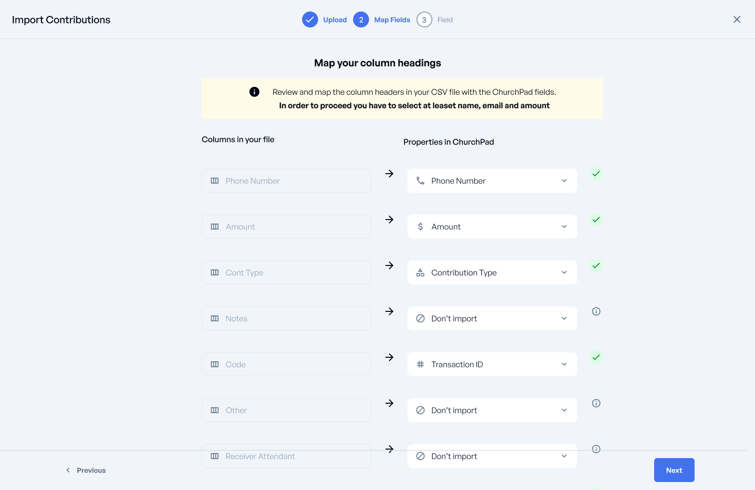
Task: Click the info icon beside the Notes mapping
Action: 596,311
